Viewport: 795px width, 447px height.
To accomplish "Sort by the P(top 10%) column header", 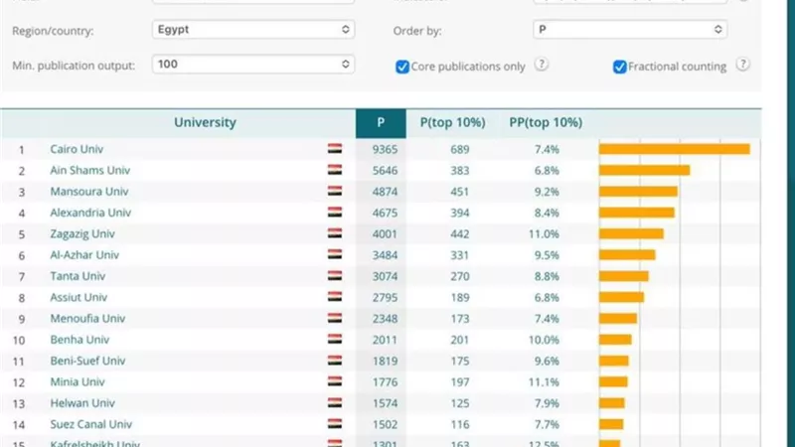I will (452, 122).
